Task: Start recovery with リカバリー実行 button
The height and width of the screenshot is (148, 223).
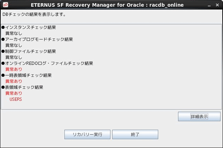Action: 87,134
